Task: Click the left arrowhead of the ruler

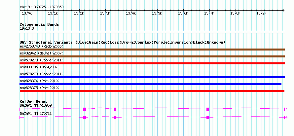Action: click(20, 10)
